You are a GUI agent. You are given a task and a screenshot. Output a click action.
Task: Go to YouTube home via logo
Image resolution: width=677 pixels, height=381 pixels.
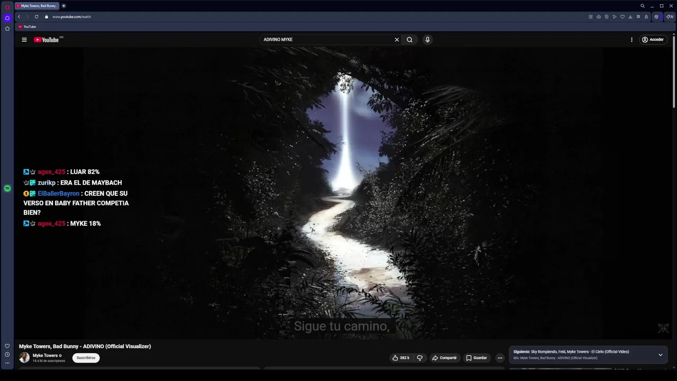click(47, 40)
